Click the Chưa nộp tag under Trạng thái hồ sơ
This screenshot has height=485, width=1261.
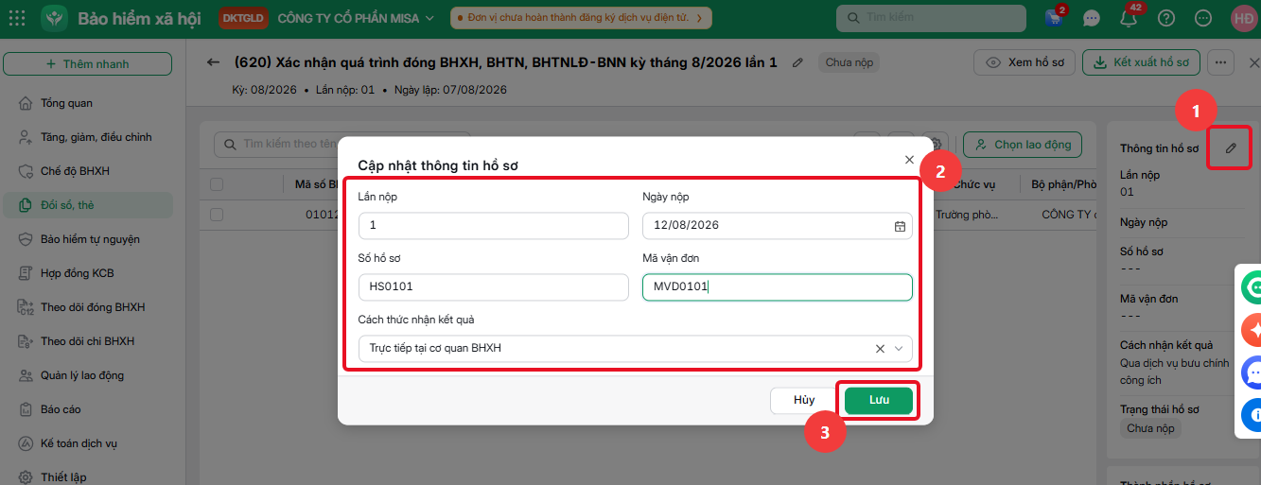[x=1150, y=428]
